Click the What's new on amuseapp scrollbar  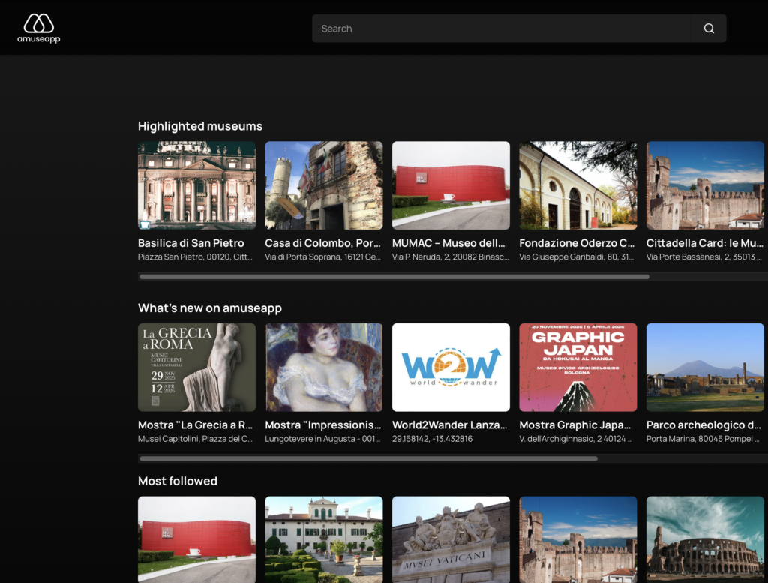coord(368,458)
